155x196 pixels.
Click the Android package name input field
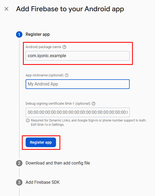tap(78, 56)
